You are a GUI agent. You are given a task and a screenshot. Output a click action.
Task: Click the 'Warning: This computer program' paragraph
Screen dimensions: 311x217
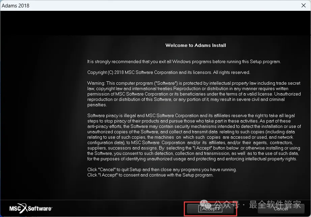(x=194, y=94)
